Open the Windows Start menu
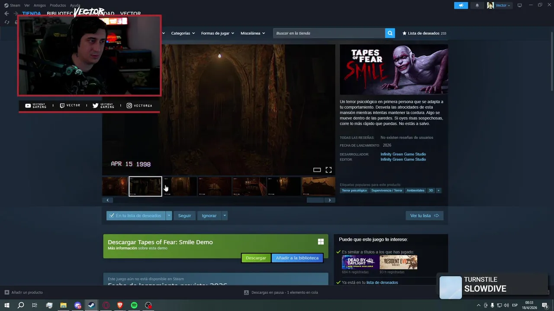This screenshot has width=554, height=311. coord(6,305)
